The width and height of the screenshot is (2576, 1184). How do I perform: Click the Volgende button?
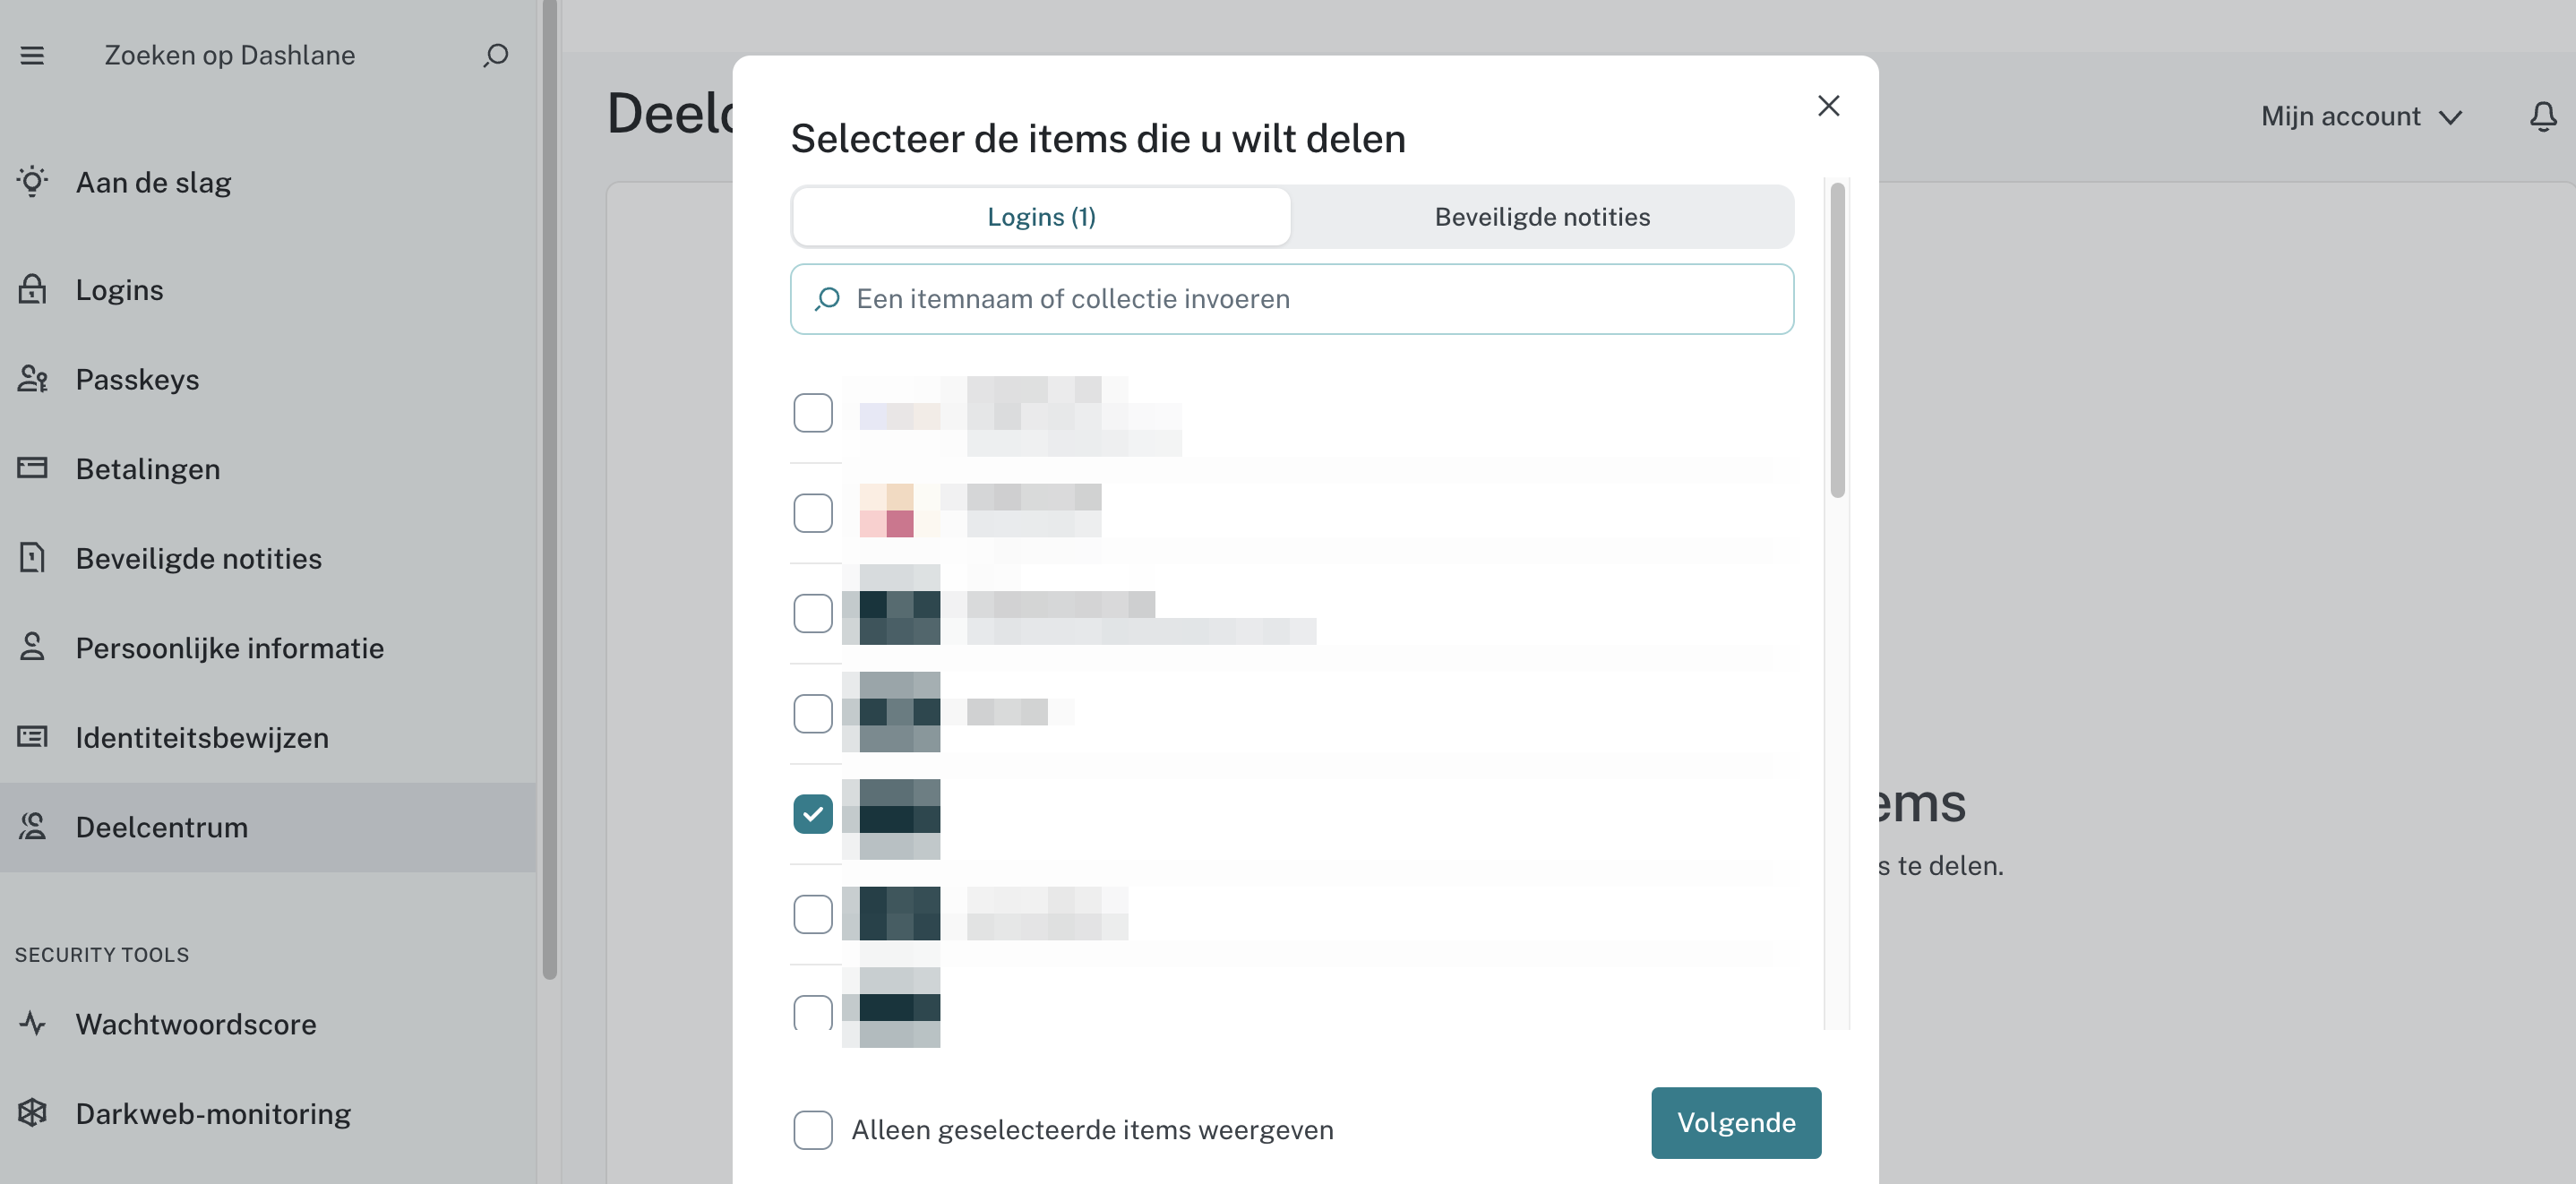[1737, 1121]
